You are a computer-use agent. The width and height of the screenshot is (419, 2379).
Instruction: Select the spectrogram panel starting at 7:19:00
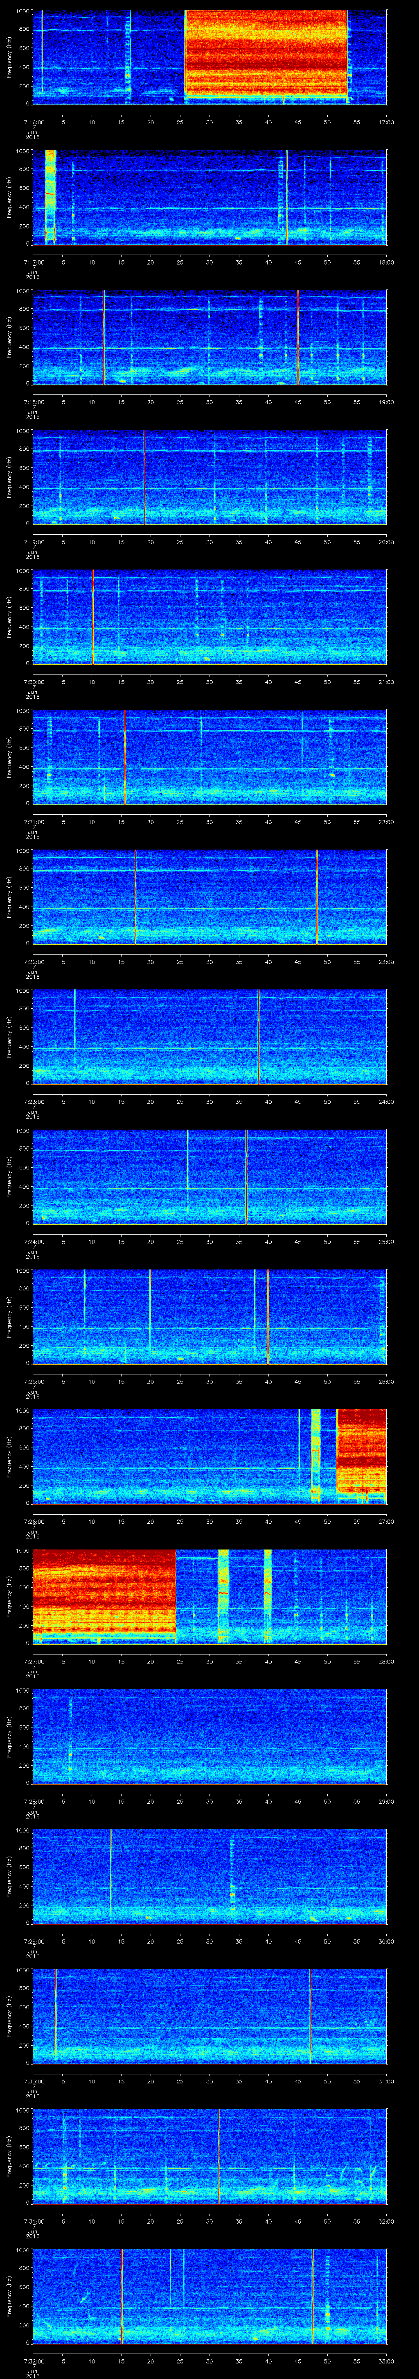click(209, 476)
